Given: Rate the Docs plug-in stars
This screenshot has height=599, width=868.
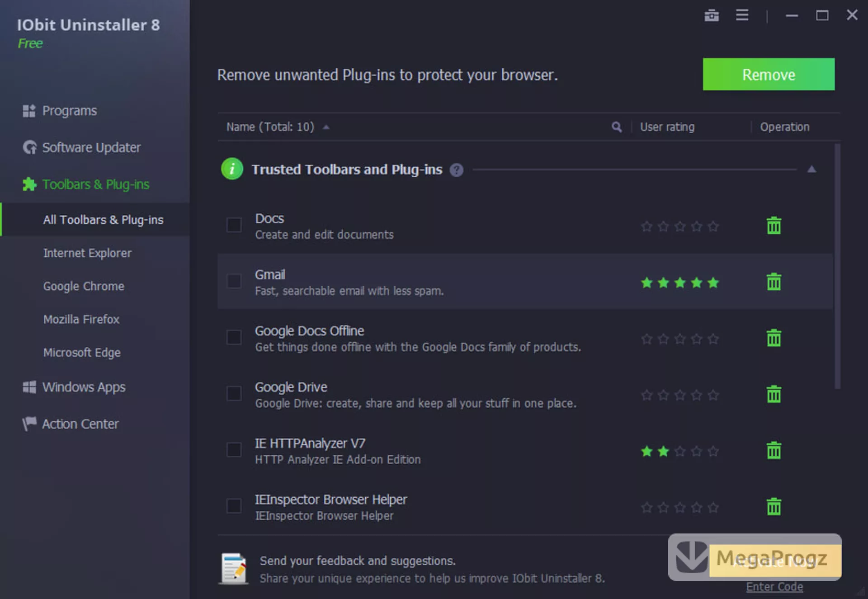Looking at the screenshot, I should tap(679, 226).
